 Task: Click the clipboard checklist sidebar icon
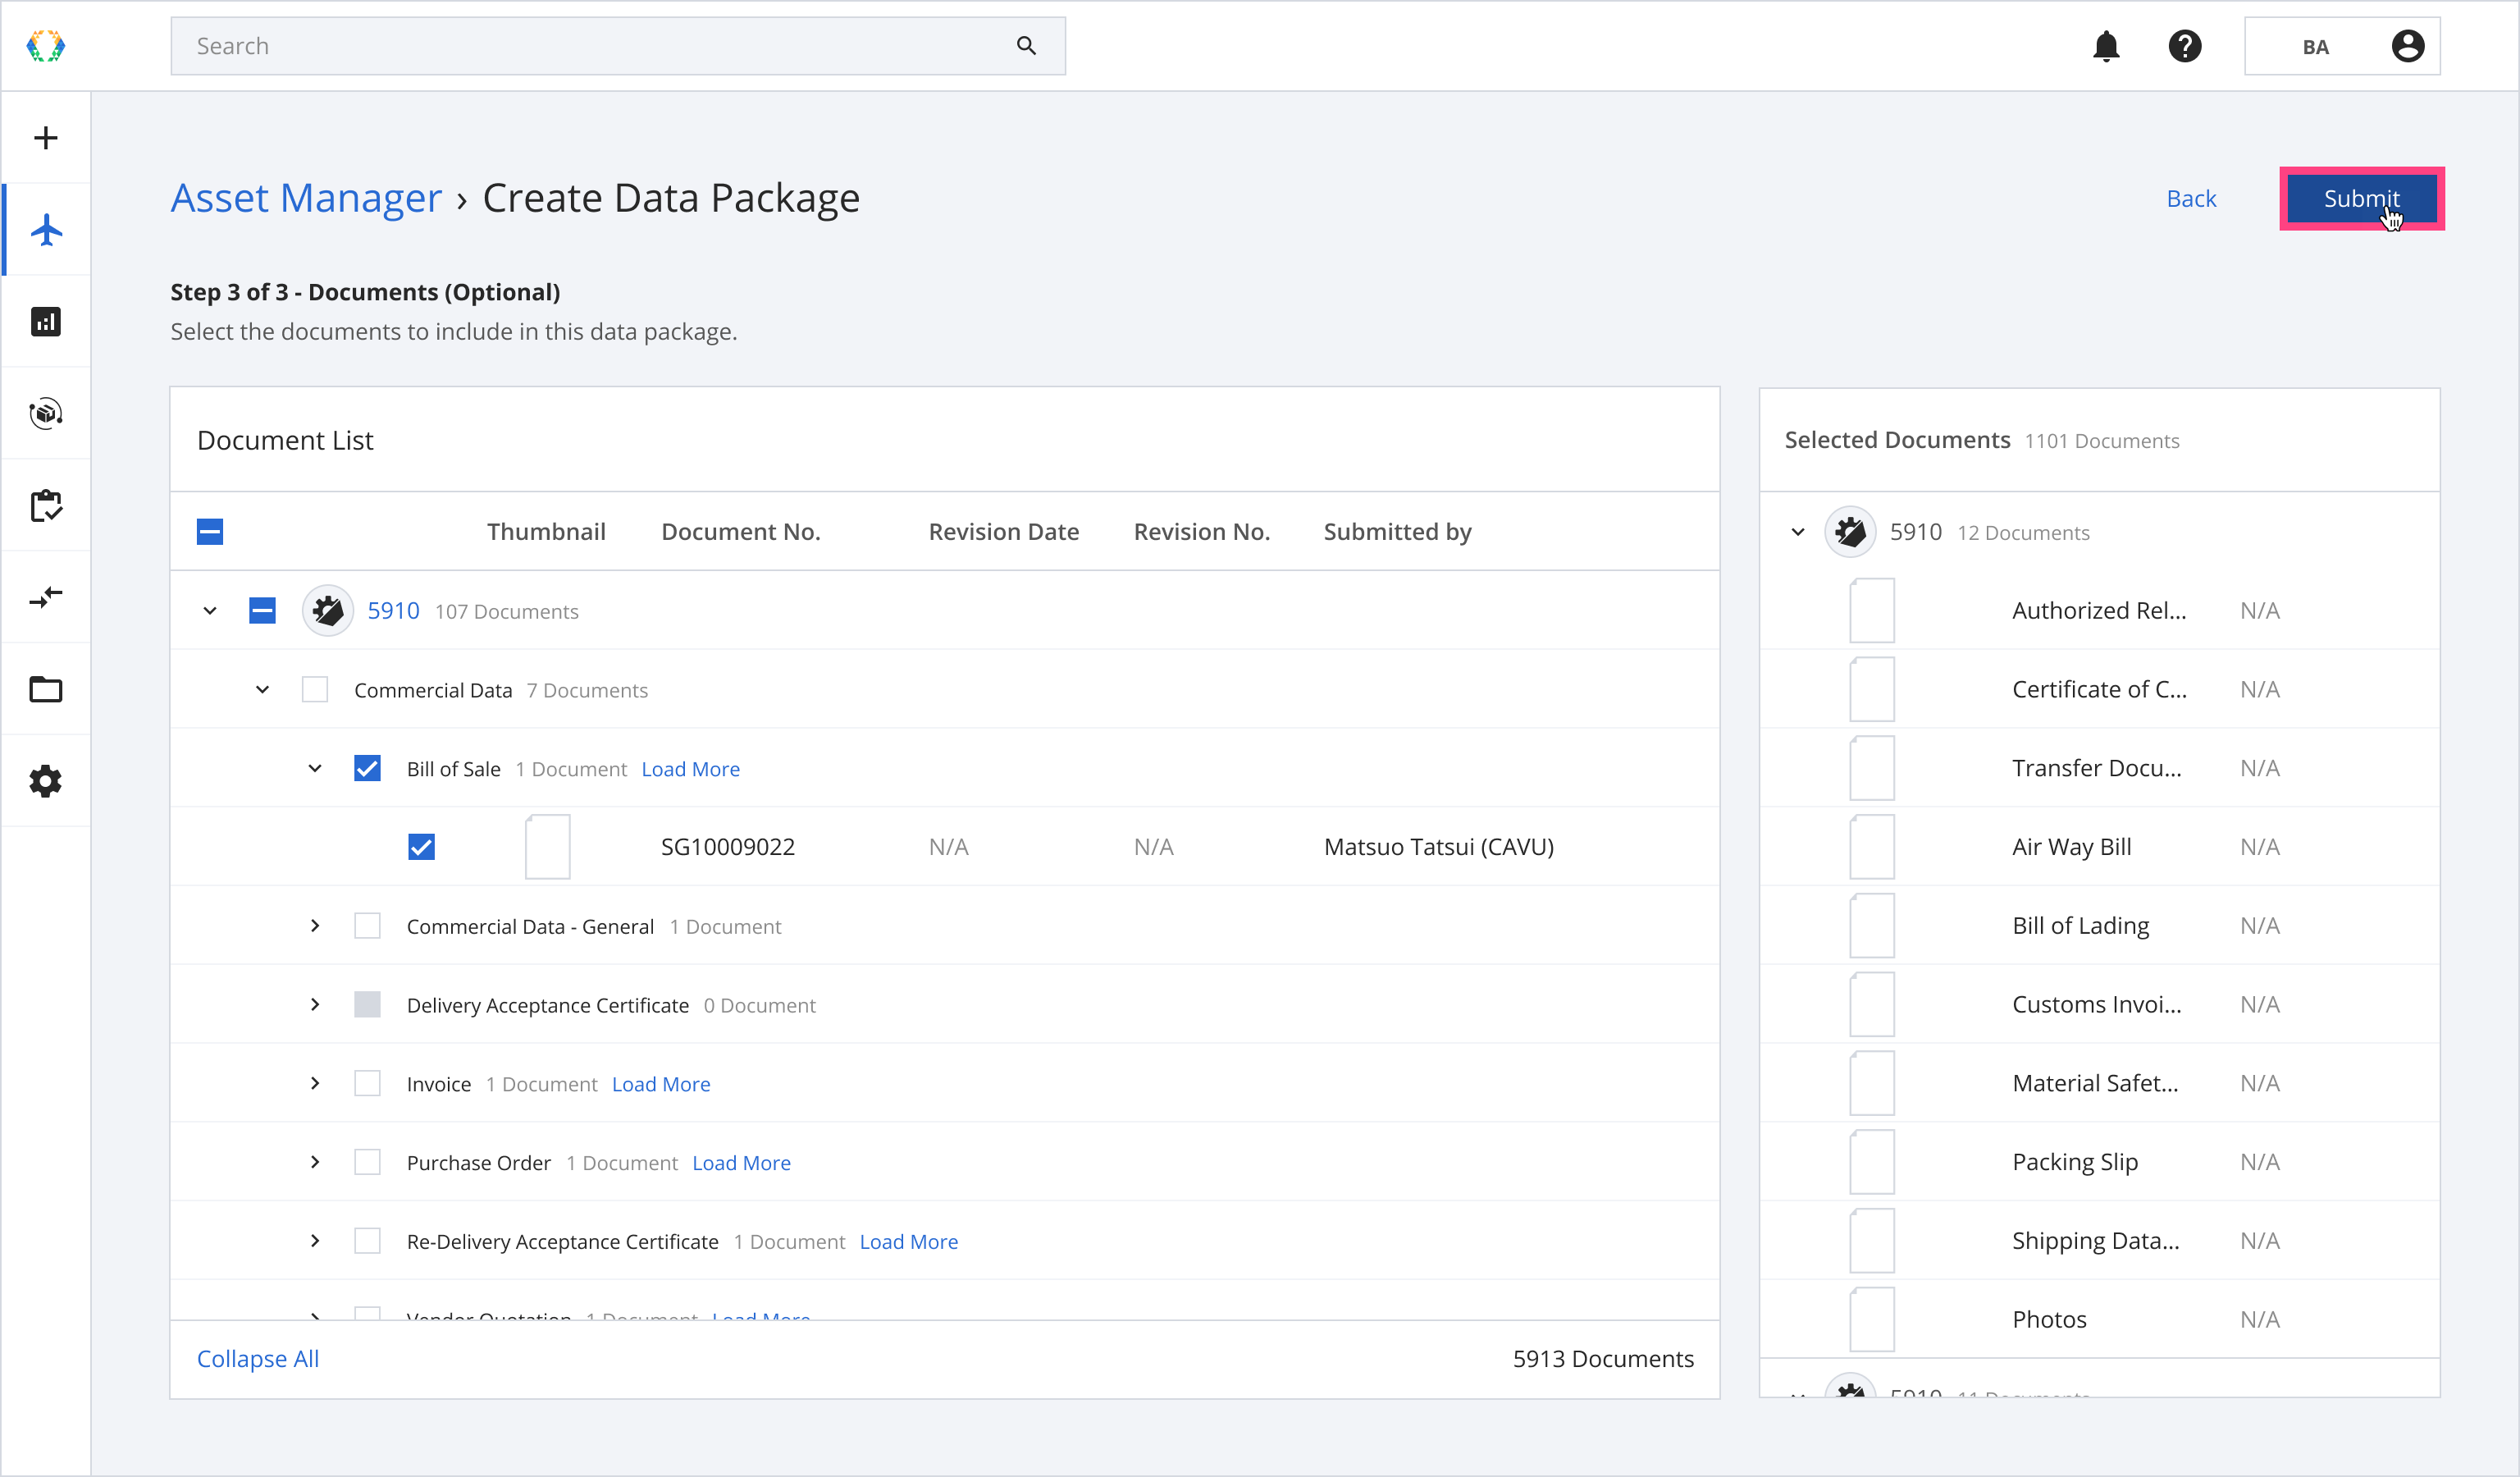click(x=46, y=506)
